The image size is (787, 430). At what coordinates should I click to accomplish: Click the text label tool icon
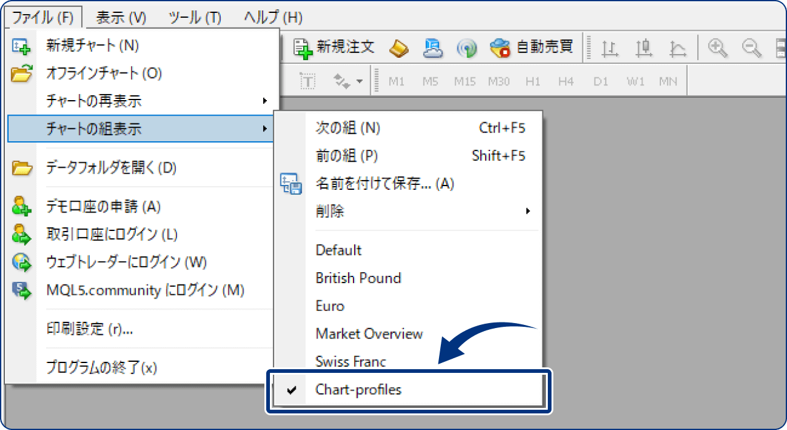[307, 81]
